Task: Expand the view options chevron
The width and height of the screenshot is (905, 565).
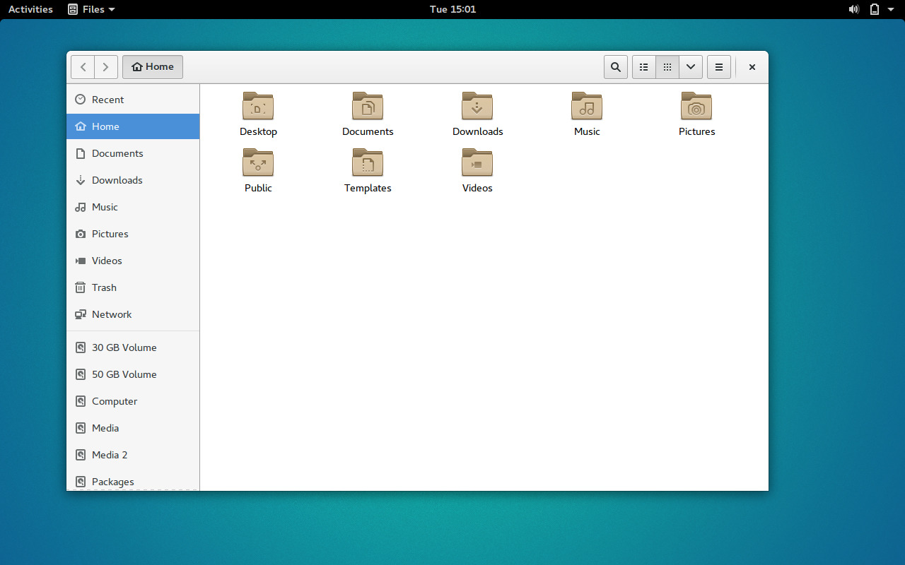Action: (691, 66)
